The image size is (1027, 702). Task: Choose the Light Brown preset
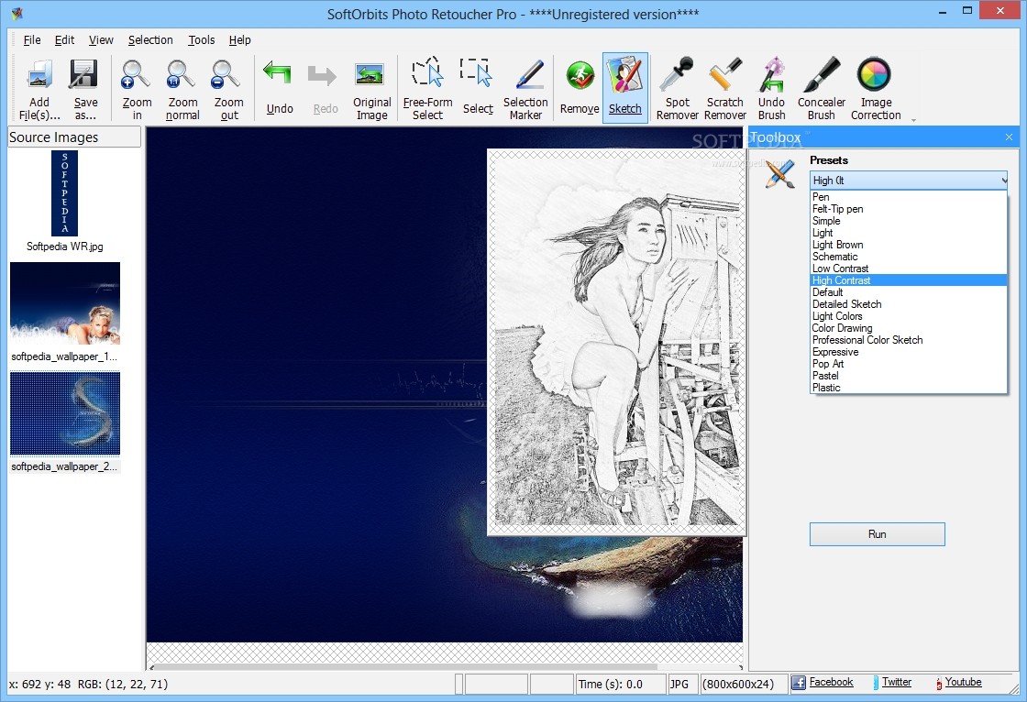909,245
